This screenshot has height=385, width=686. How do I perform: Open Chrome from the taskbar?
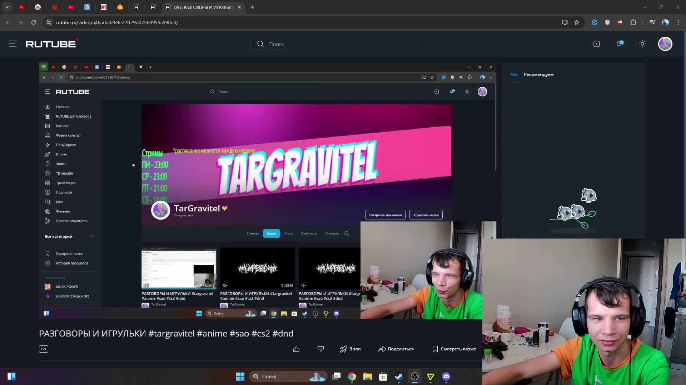coord(352,376)
